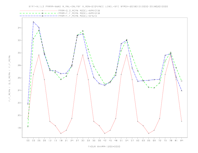Click x-axis forecast hour label 03
The height and width of the screenshot is (153, 198).
(x=33, y=140)
